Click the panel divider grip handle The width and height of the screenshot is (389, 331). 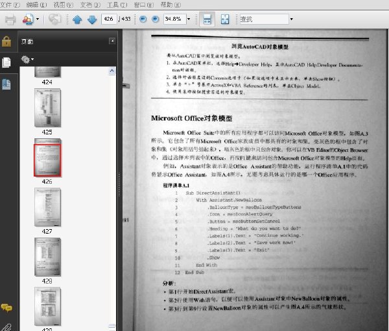[119, 185]
